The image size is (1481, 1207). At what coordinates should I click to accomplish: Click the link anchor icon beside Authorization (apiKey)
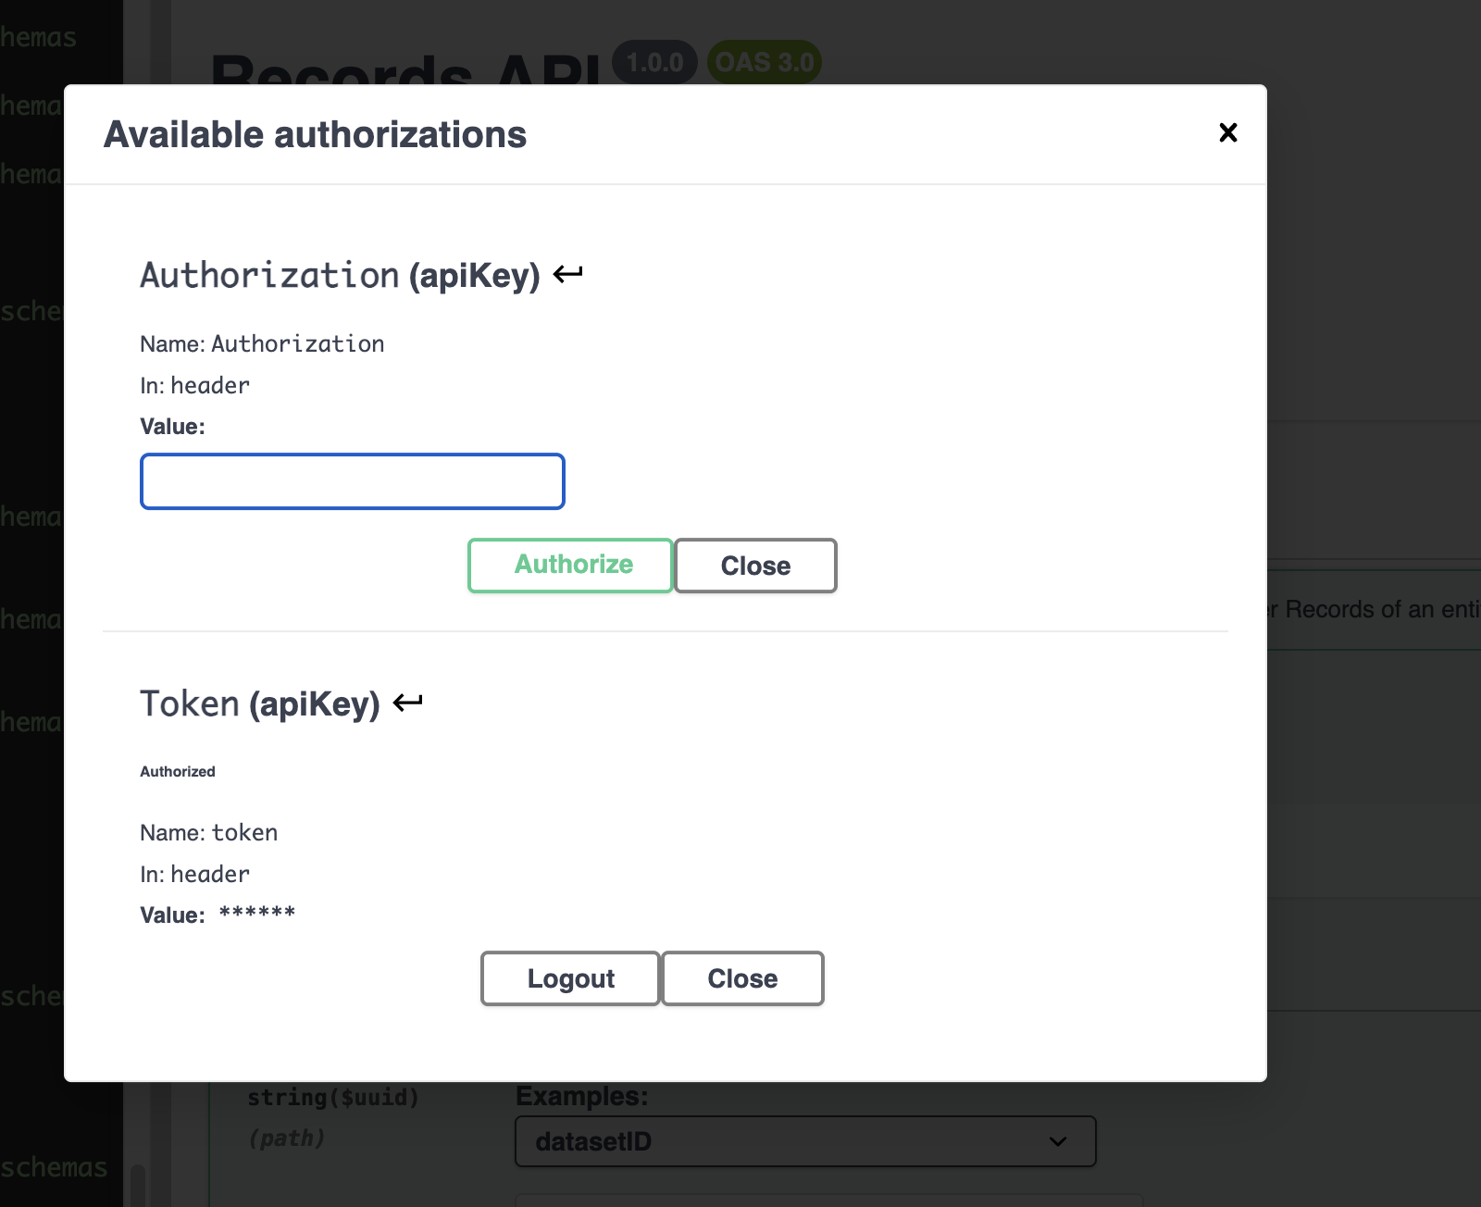point(567,272)
